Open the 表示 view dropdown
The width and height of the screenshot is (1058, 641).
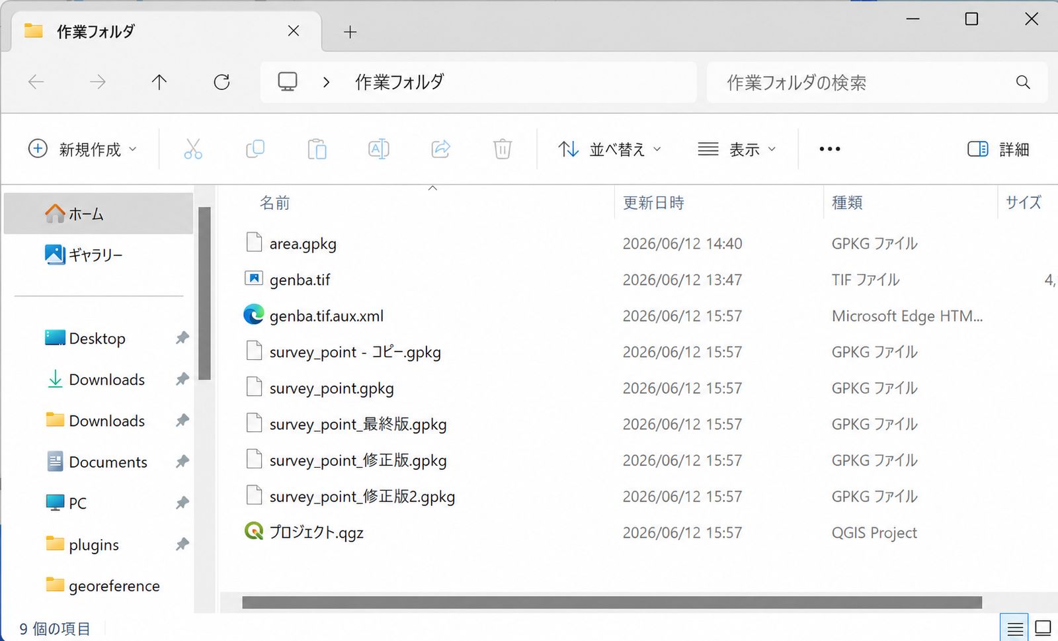737,149
